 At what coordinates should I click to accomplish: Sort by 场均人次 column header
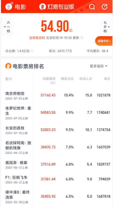pos(85,79)
